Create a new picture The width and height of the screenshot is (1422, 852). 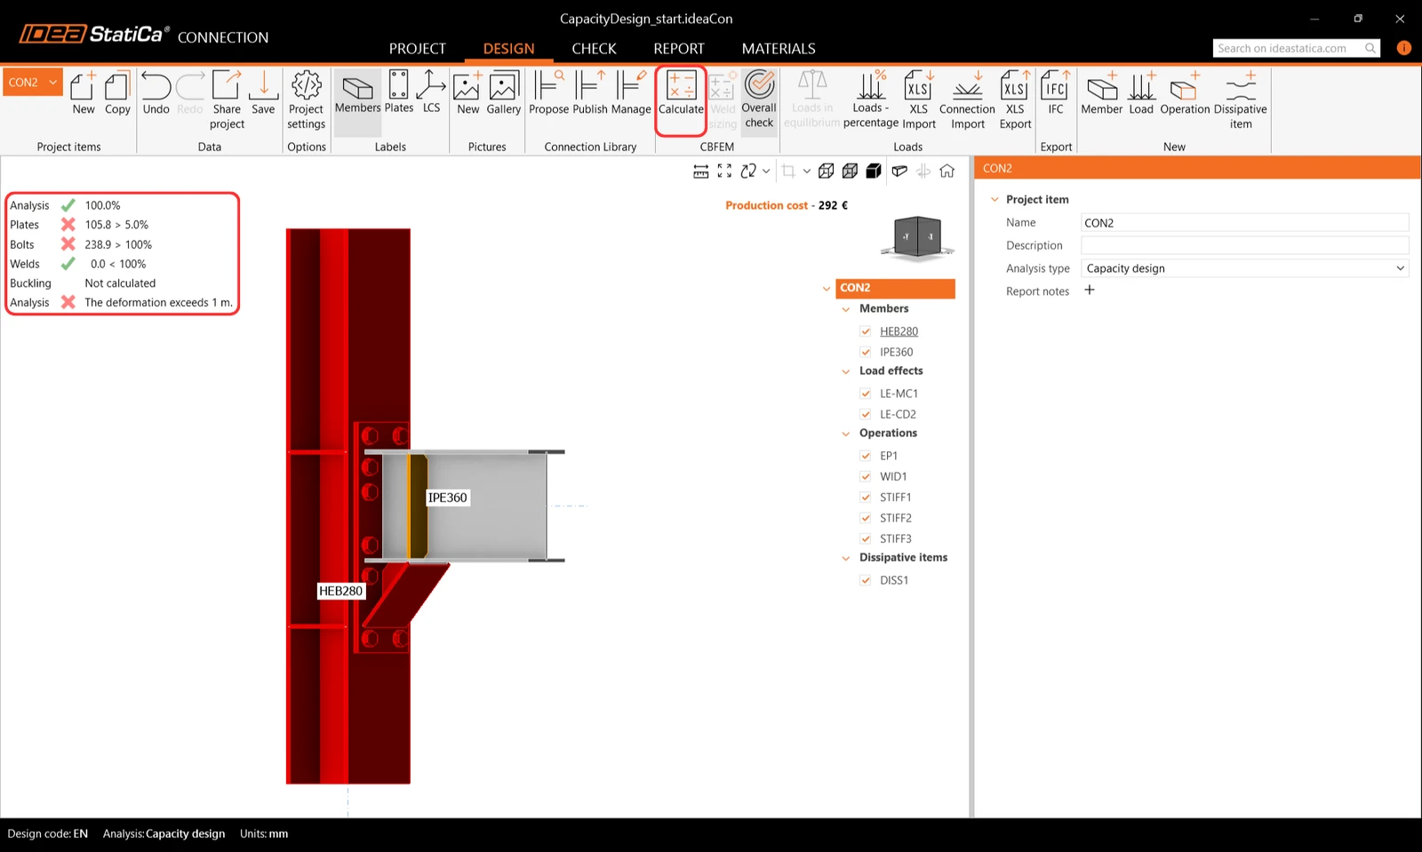pos(467,93)
